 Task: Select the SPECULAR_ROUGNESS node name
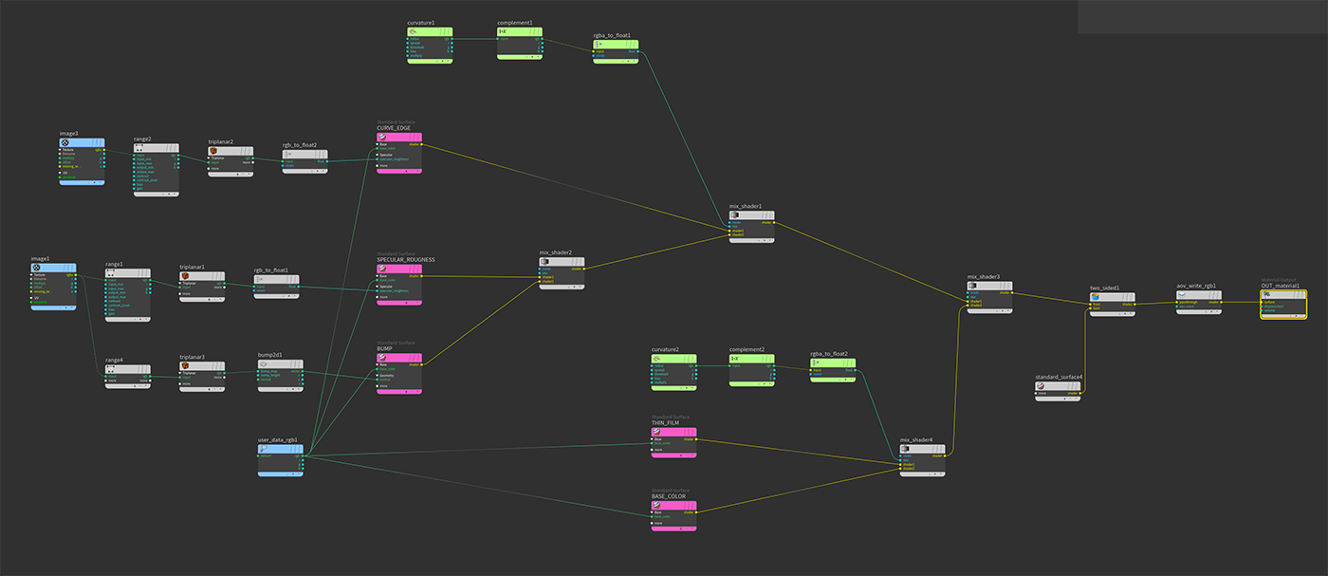(x=405, y=259)
